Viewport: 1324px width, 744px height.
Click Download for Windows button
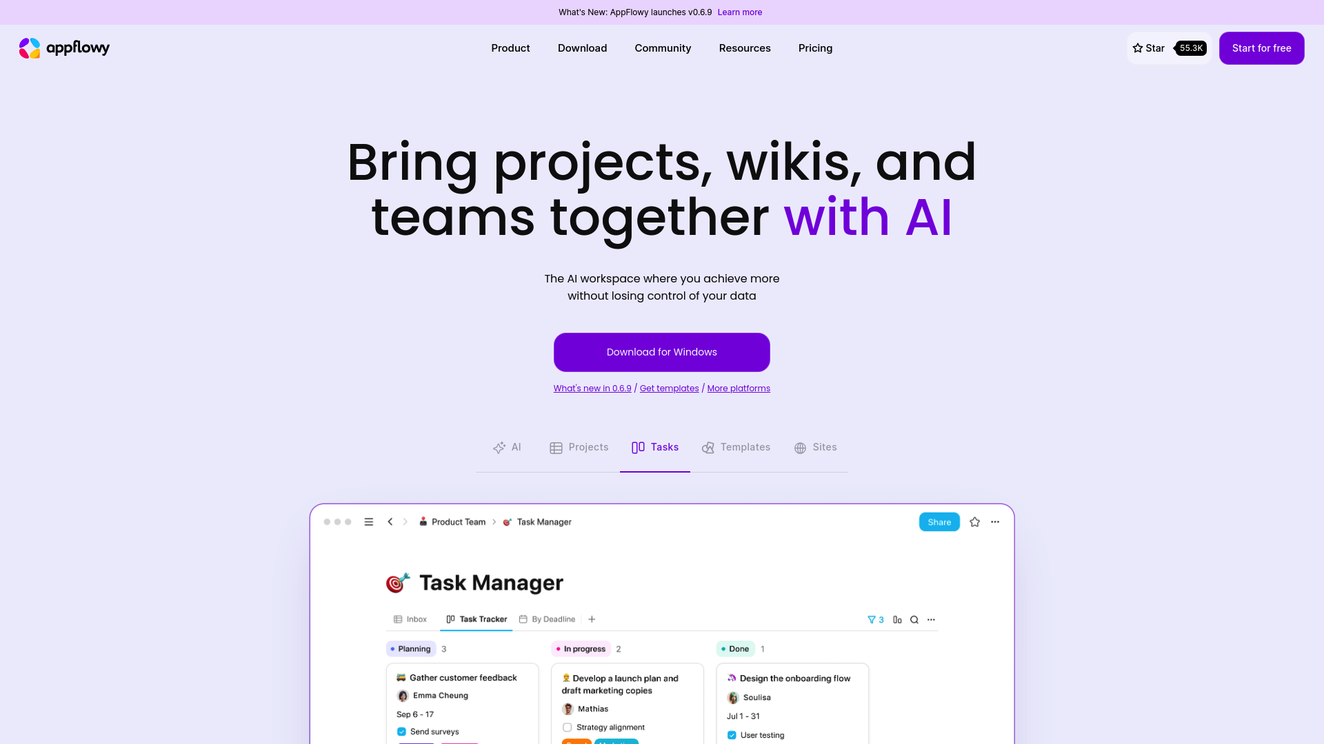pos(661,351)
